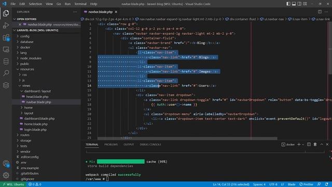Open the WSL: Ubuntu remote menu
The image size is (332, 187).
tap(13, 184)
